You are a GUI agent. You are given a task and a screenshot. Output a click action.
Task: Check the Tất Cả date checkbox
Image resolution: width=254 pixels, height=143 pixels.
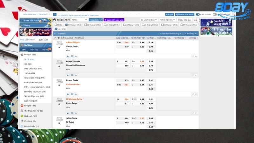56,25
